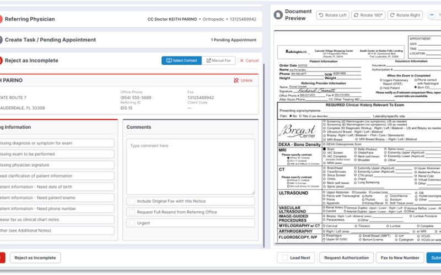Check Request Full Resend from Referring Office
Screen dimensions: 441x275
tap(132, 212)
